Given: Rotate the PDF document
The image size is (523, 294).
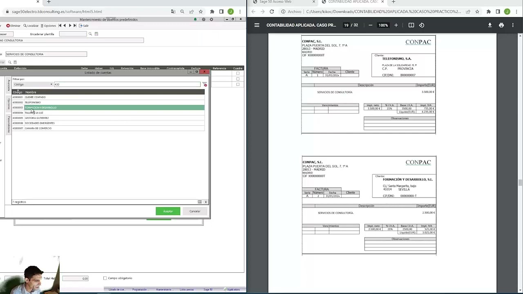Looking at the screenshot, I should (x=422, y=25).
